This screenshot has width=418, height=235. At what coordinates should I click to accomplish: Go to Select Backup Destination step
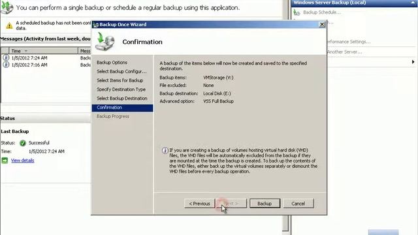pyautogui.click(x=122, y=99)
